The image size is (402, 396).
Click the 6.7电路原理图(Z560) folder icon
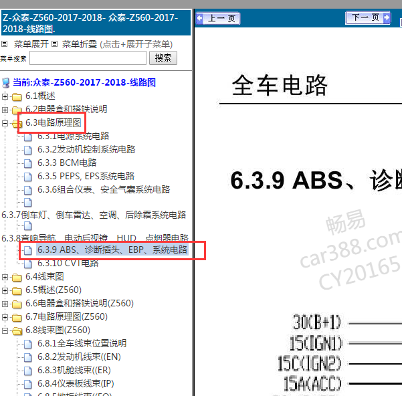(17, 317)
